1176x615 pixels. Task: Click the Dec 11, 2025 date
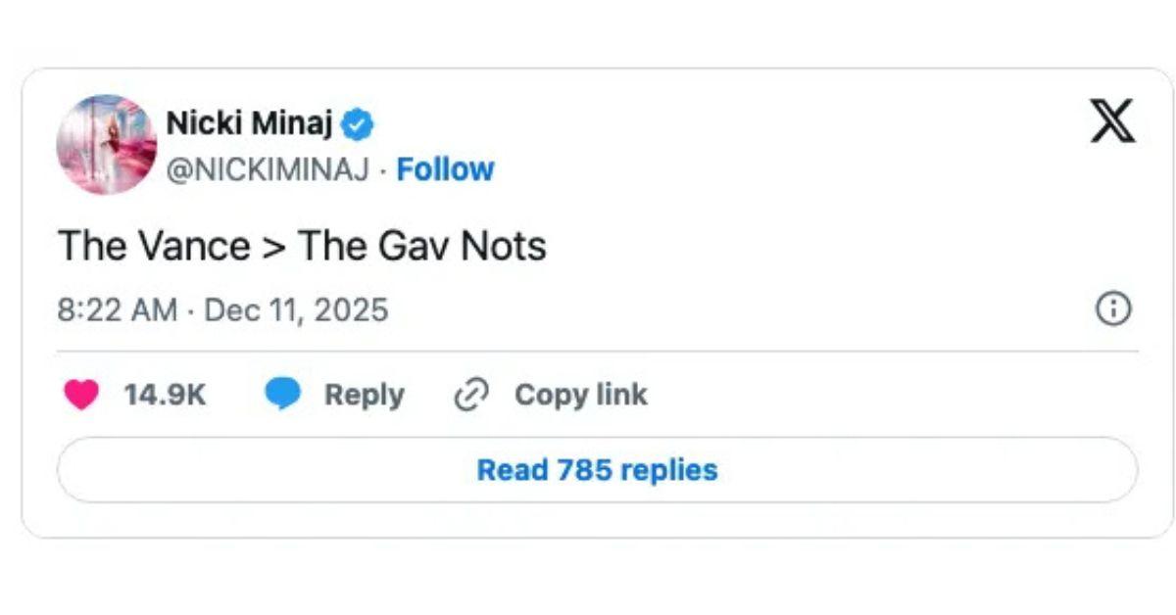click(294, 309)
